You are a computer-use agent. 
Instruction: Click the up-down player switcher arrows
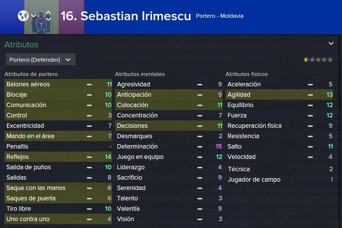coord(48,16)
